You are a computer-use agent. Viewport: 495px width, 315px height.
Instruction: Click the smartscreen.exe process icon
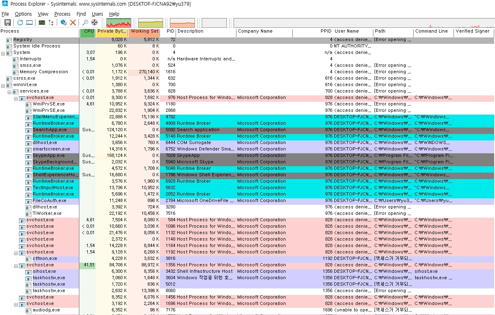pyautogui.click(x=29, y=149)
